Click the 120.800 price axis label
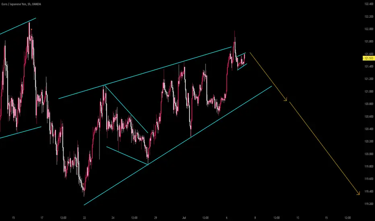The width and height of the screenshot is (375, 221). [369, 104]
